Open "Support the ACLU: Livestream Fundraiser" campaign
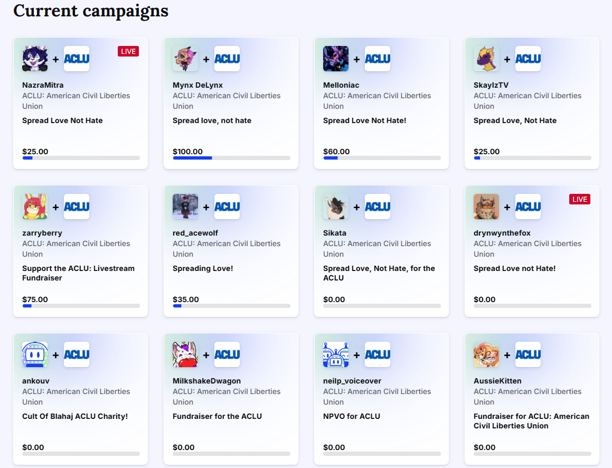The image size is (612, 468). pos(78,273)
